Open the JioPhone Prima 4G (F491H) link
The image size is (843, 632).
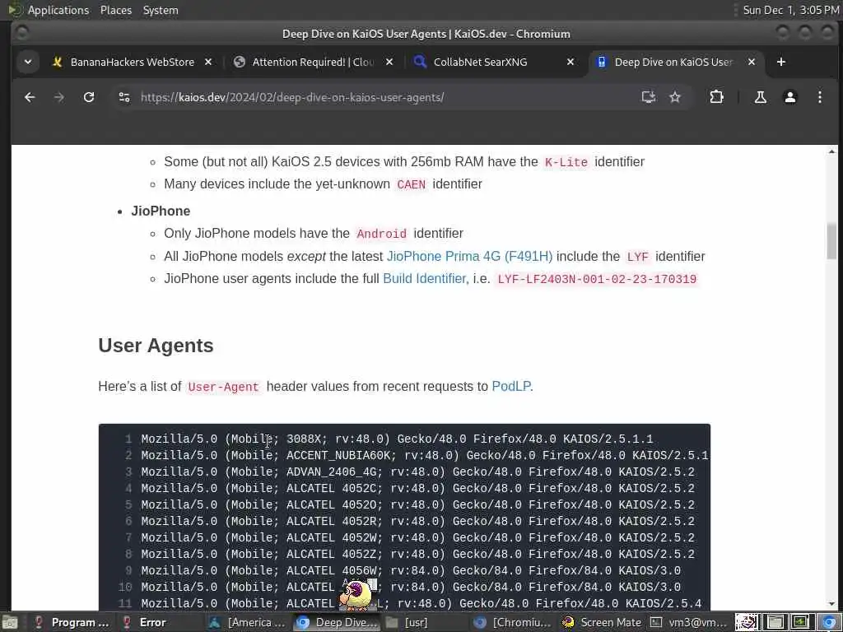click(x=469, y=257)
